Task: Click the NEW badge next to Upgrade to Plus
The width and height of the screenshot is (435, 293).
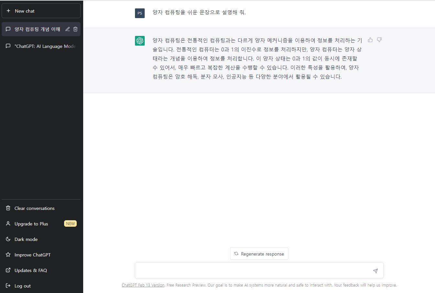Action: click(x=70, y=223)
